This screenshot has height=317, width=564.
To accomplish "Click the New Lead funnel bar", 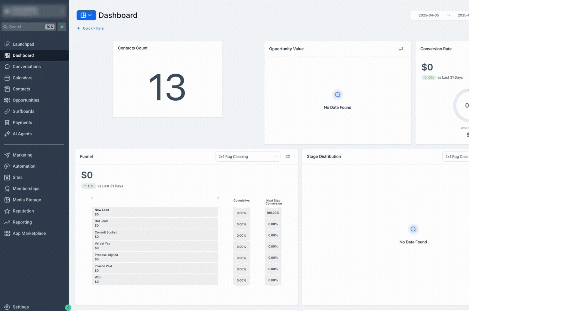I will (x=155, y=212).
